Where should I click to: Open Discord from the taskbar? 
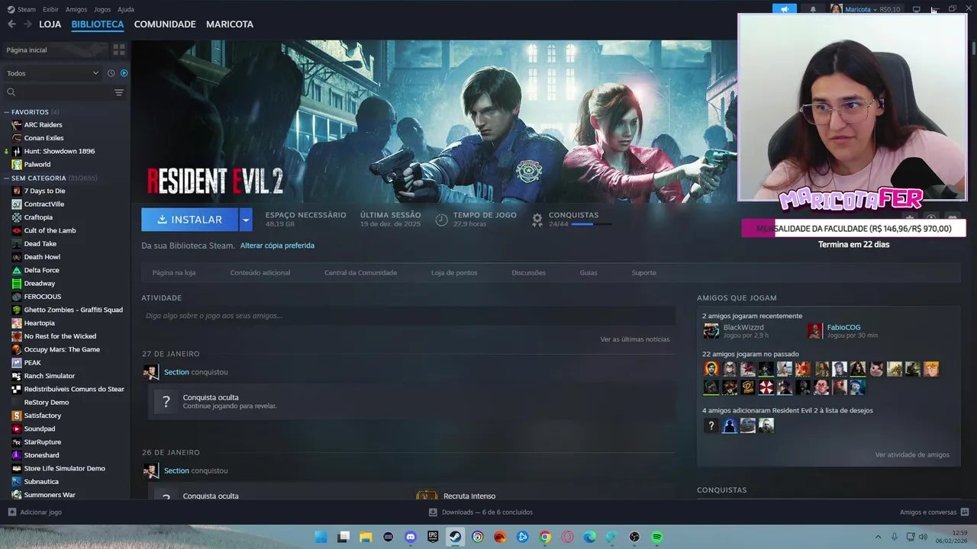(411, 537)
